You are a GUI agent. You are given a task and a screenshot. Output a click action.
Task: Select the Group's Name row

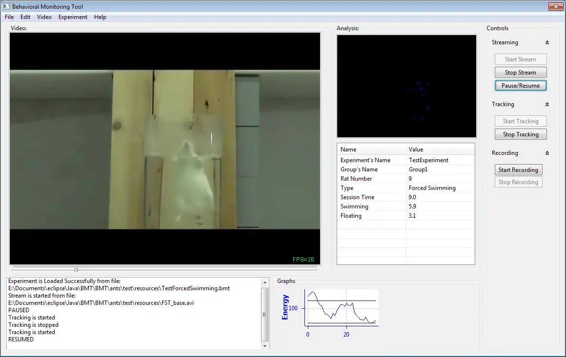[406, 169]
